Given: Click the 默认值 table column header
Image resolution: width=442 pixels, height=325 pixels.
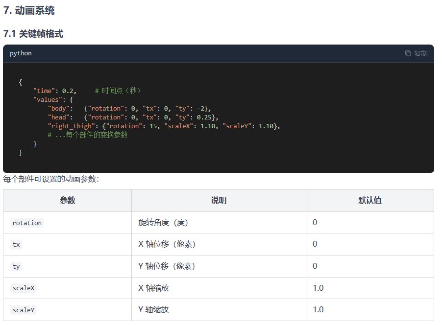Looking at the screenshot, I should pyautogui.click(x=370, y=200).
